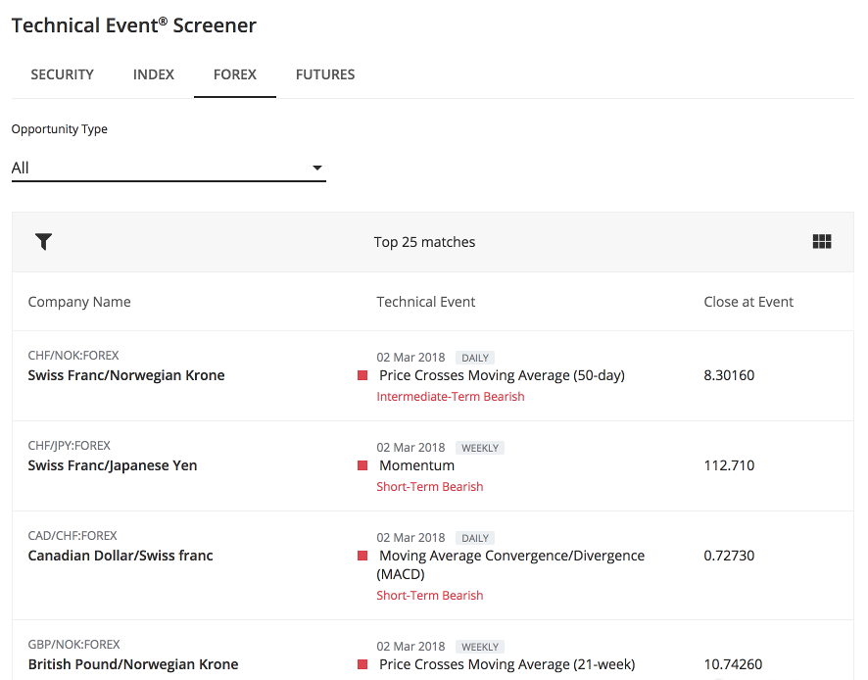Click the date 02 Mar 2018 in GBP/NOK row
Viewport: 868px width, 680px height.
[410, 647]
